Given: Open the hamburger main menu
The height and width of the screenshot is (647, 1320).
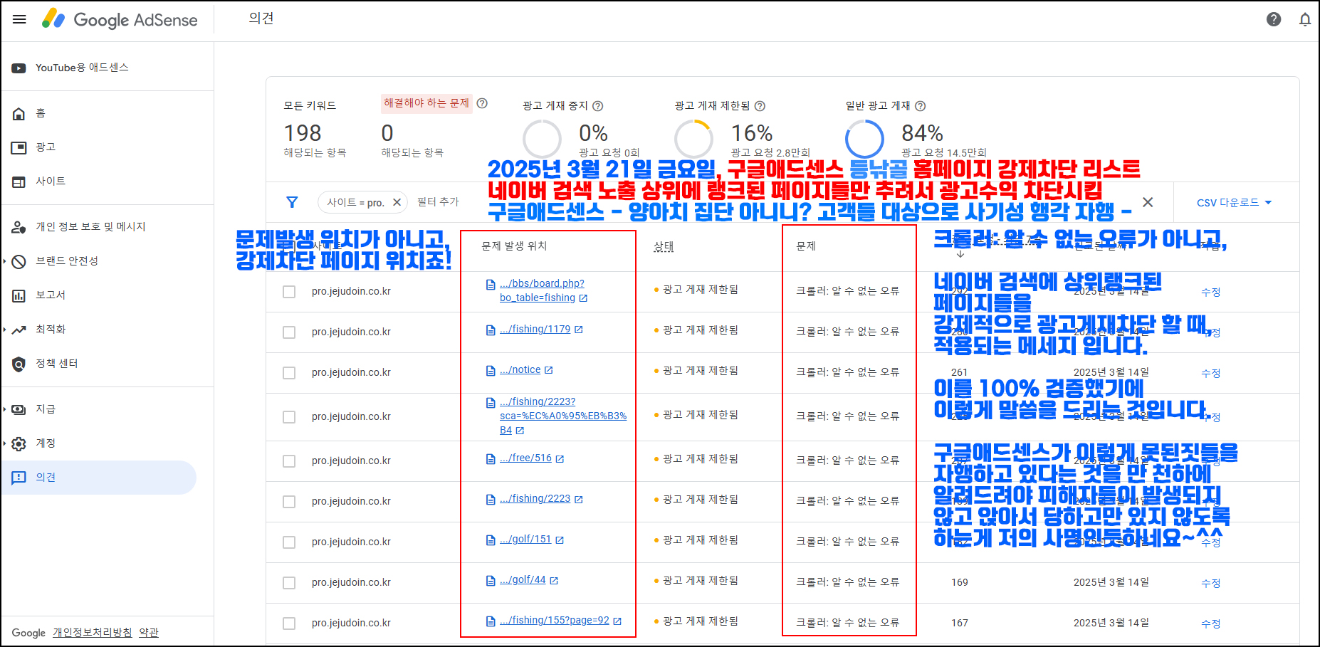Looking at the screenshot, I should [x=19, y=19].
